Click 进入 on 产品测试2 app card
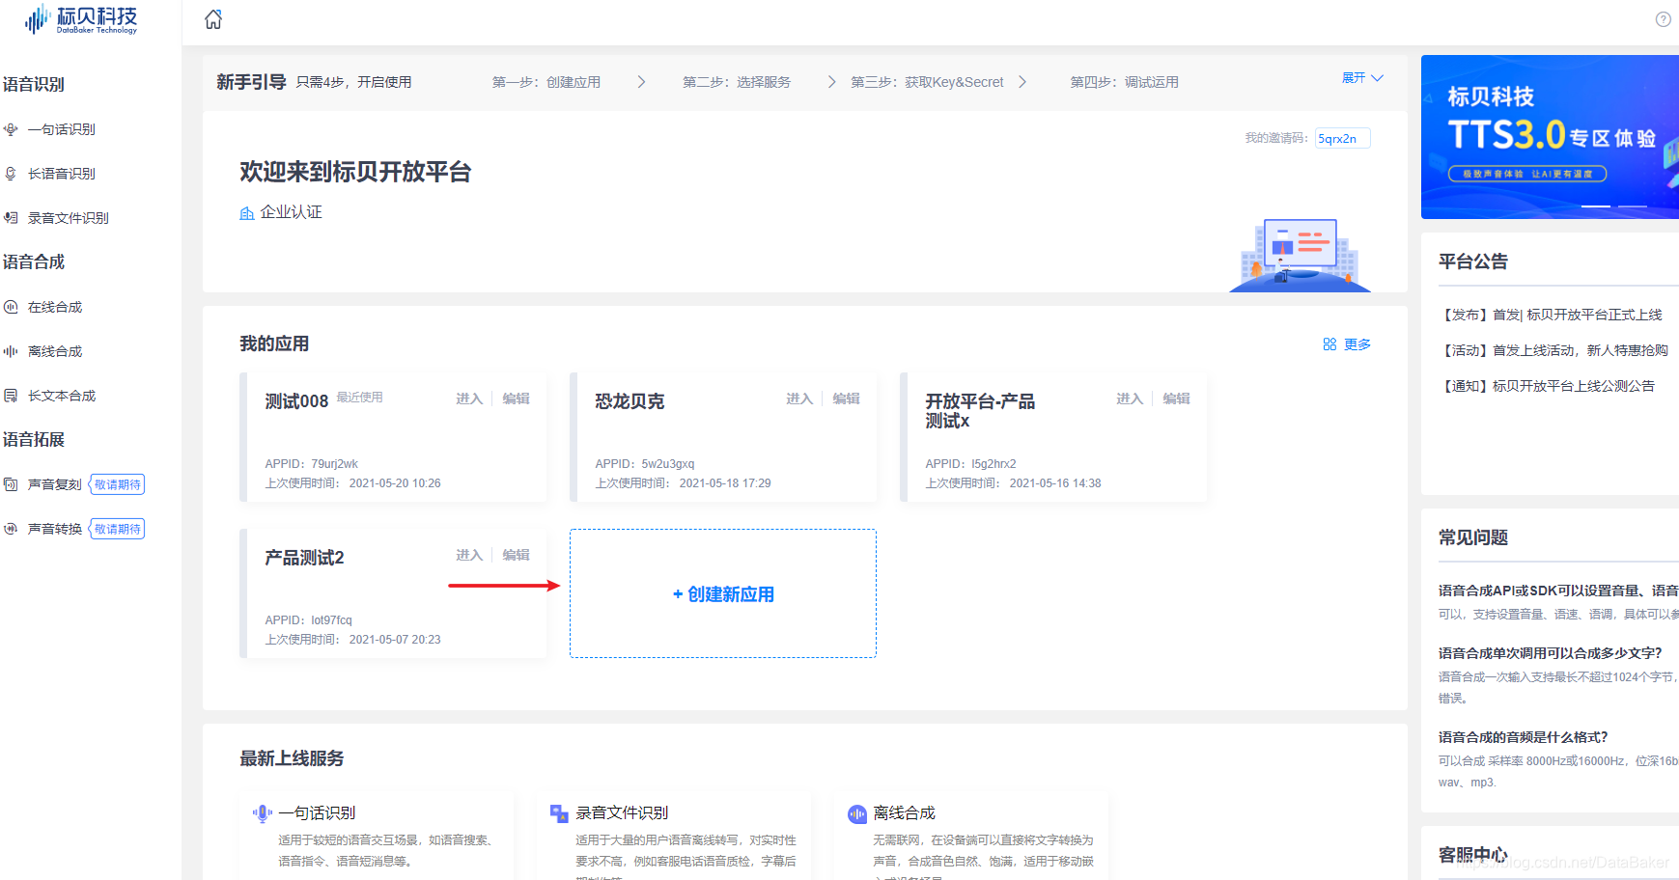This screenshot has width=1679, height=880. (x=469, y=555)
